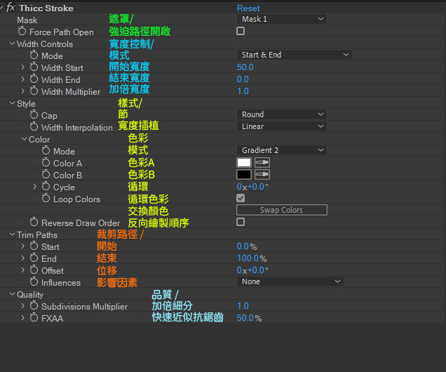Uncheck the Loop Colors checkbox

pos(241,198)
